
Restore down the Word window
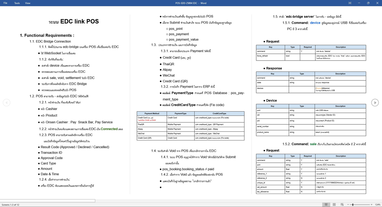coord(368,3)
